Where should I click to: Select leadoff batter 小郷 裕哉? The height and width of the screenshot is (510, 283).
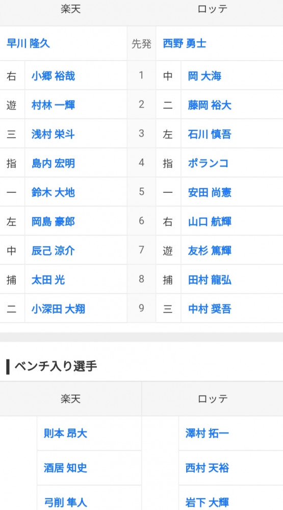[53, 76]
